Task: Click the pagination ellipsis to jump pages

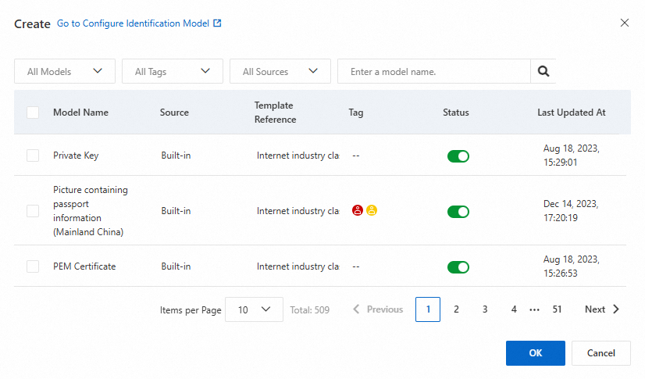Action: (x=535, y=309)
